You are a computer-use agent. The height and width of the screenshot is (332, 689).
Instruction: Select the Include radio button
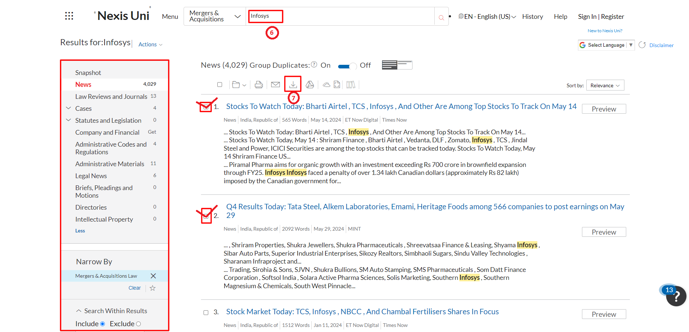(102, 324)
